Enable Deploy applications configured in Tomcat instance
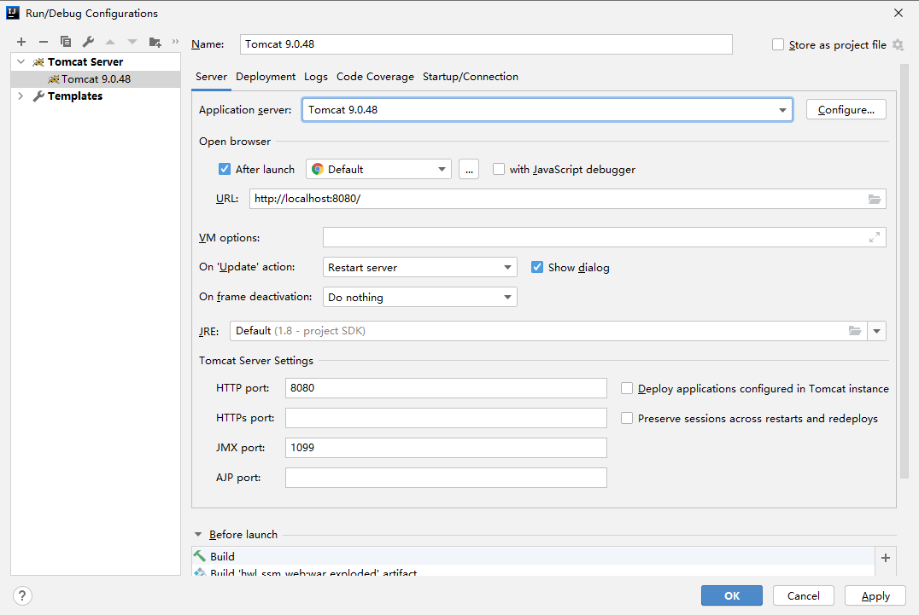 tap(627, 389)
